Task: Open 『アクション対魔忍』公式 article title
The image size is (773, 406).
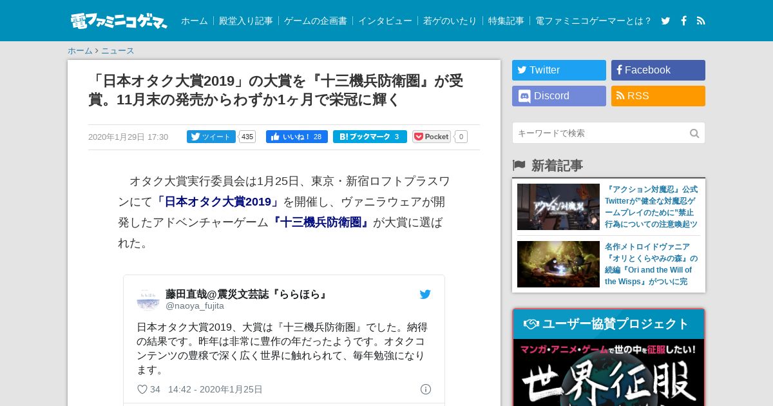Action: click(x=651, y=207)
